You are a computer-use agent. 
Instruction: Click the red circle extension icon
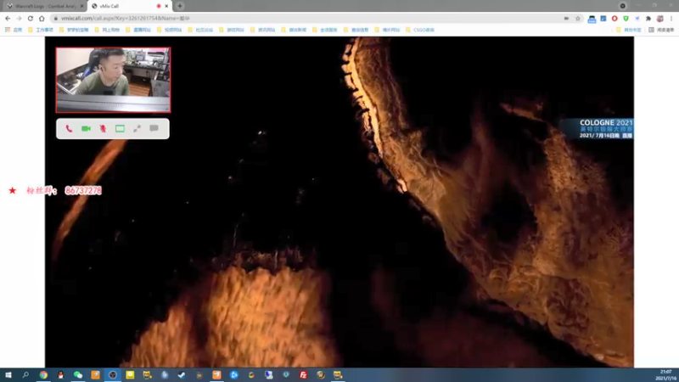(614, 18)
